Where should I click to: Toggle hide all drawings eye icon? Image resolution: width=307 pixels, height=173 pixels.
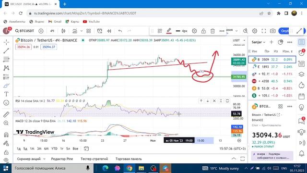coord(6,160)
